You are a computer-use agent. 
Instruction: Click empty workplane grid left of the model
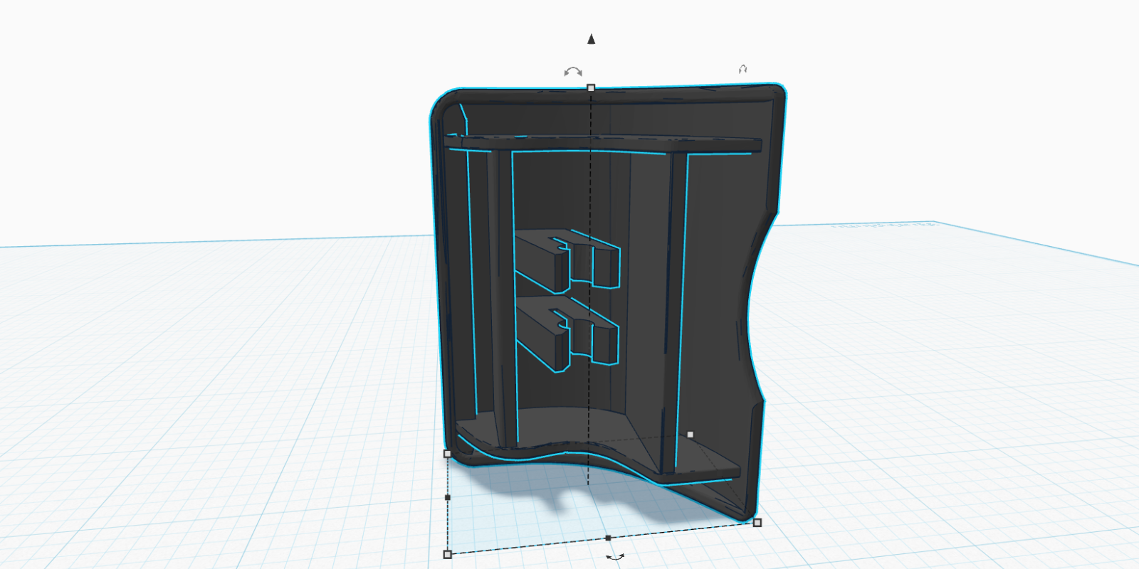pyautogui.click(x=214, y=391)
